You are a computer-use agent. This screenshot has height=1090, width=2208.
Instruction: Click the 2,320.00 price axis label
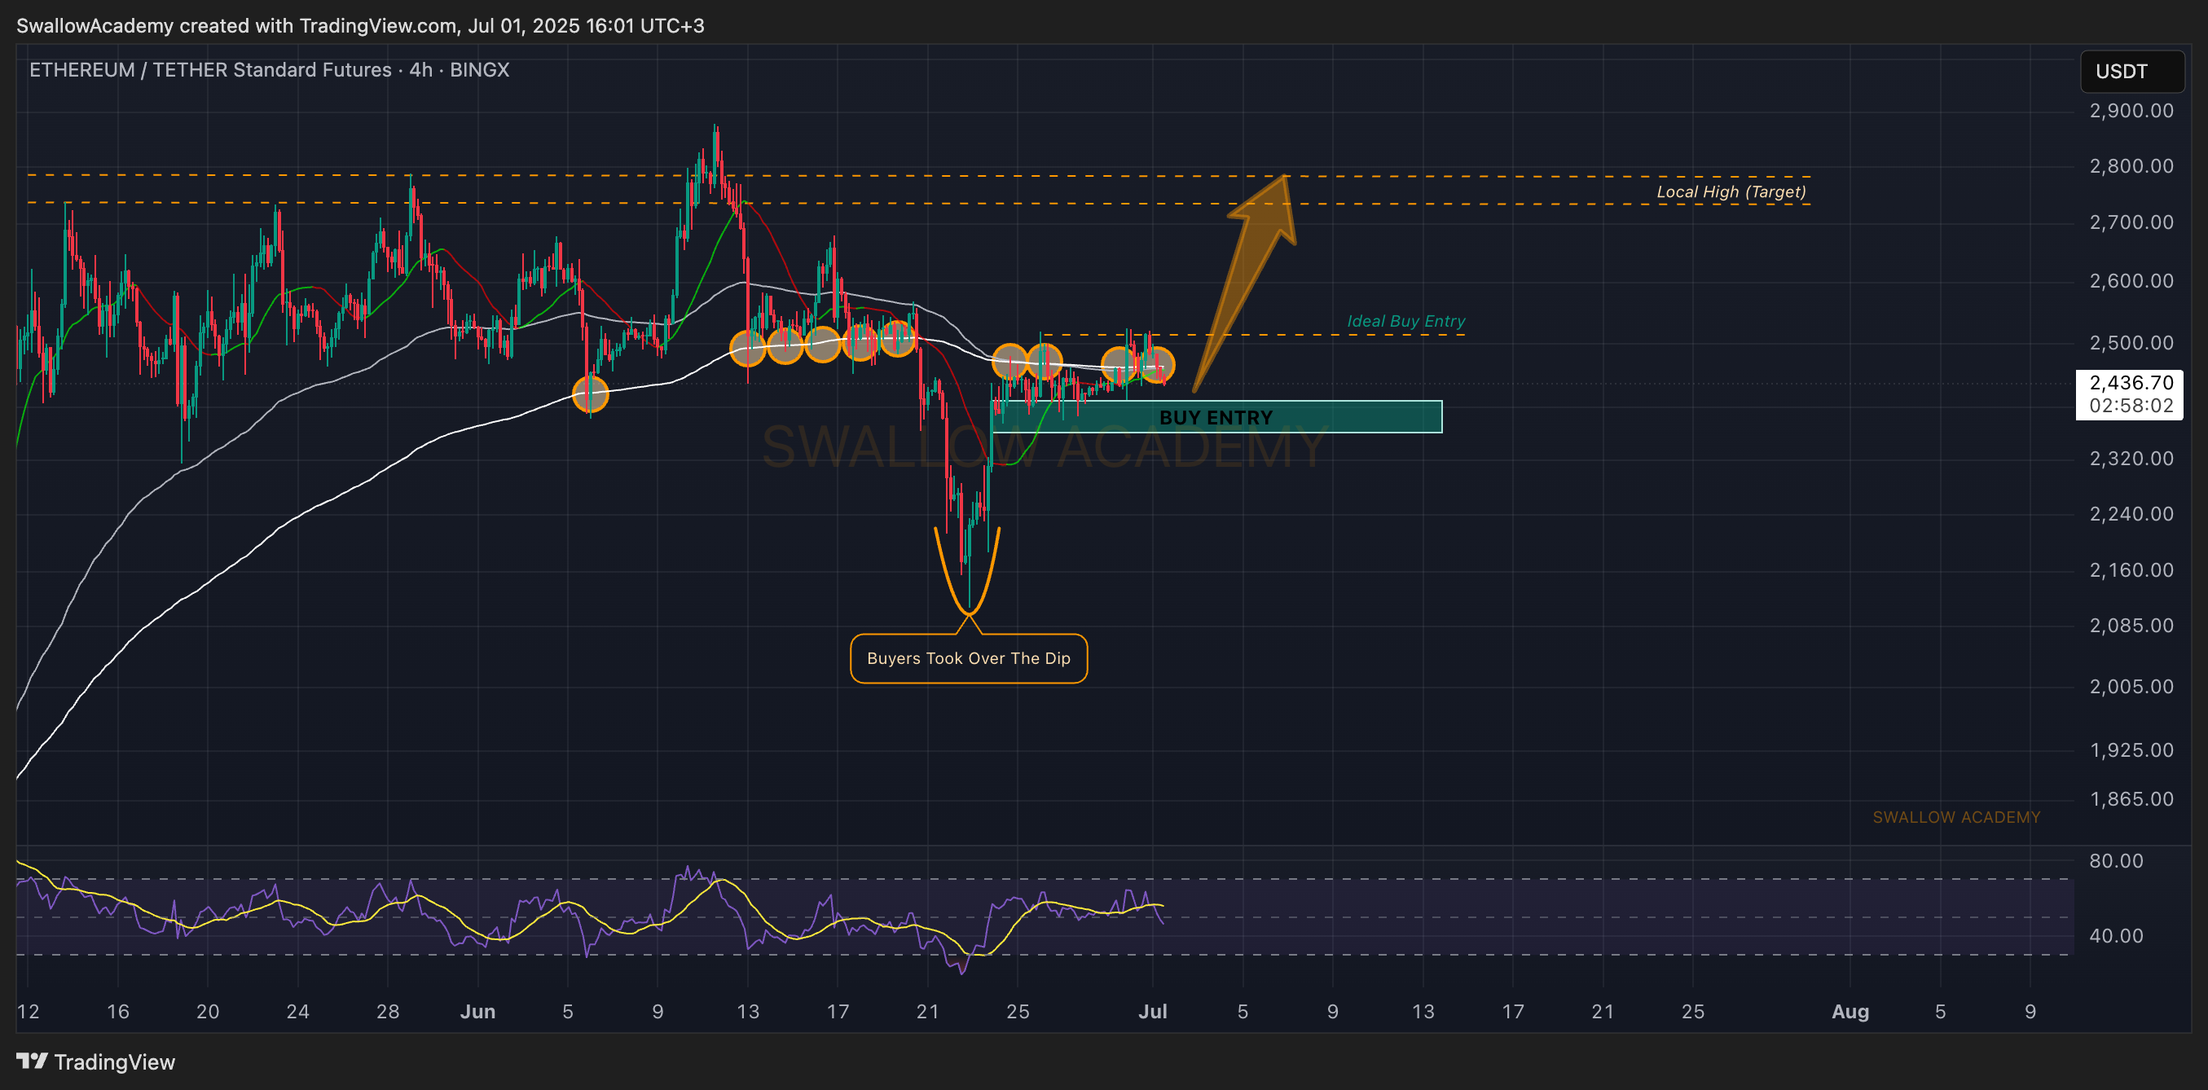(x=2131, y=459)
